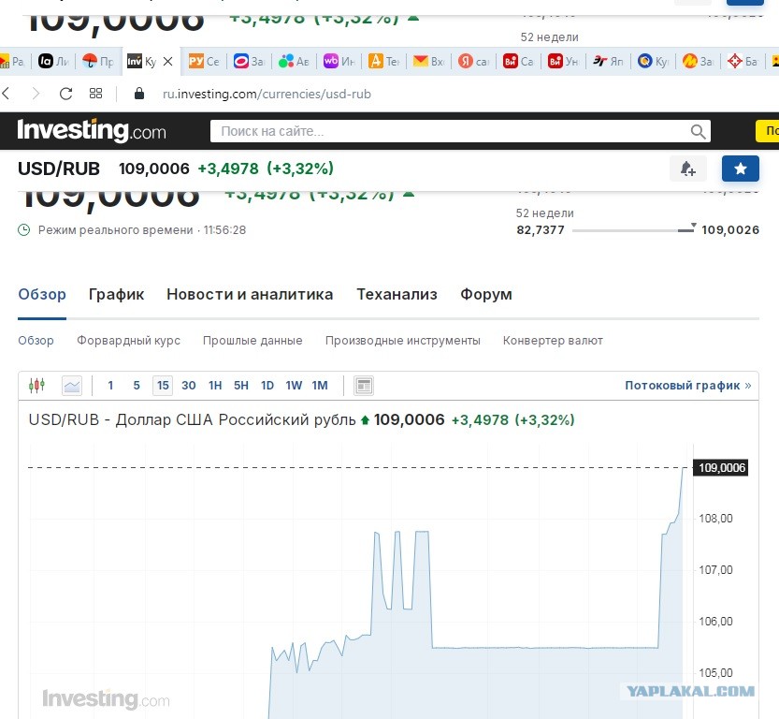The height and width of the screenshot is (719, 779).
Task: Go to Investing.com home via logo
Action: [x=92, y=131]
